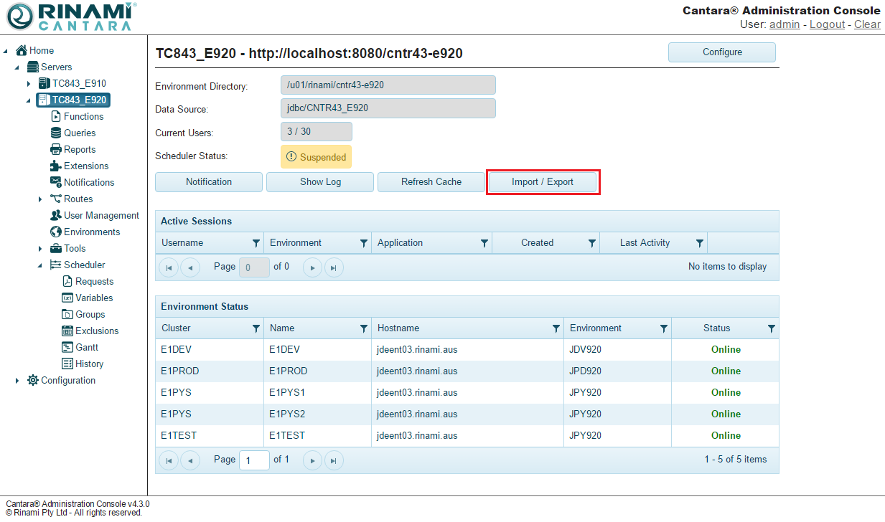The image size is (885, 522).
Task: Click the Environments globe icon
Action: (56, 232)
